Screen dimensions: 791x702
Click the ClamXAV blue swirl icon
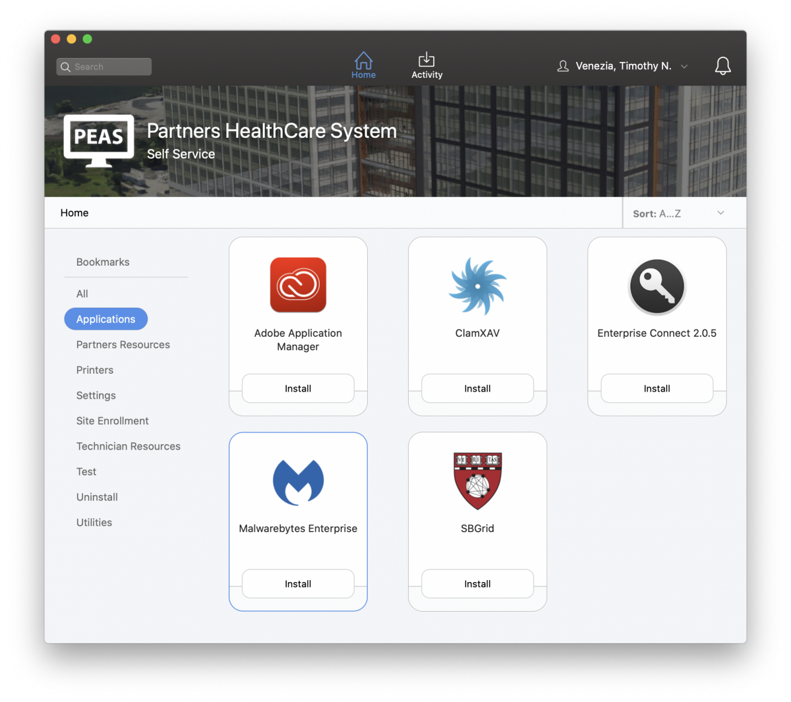(x=477, y=285)
